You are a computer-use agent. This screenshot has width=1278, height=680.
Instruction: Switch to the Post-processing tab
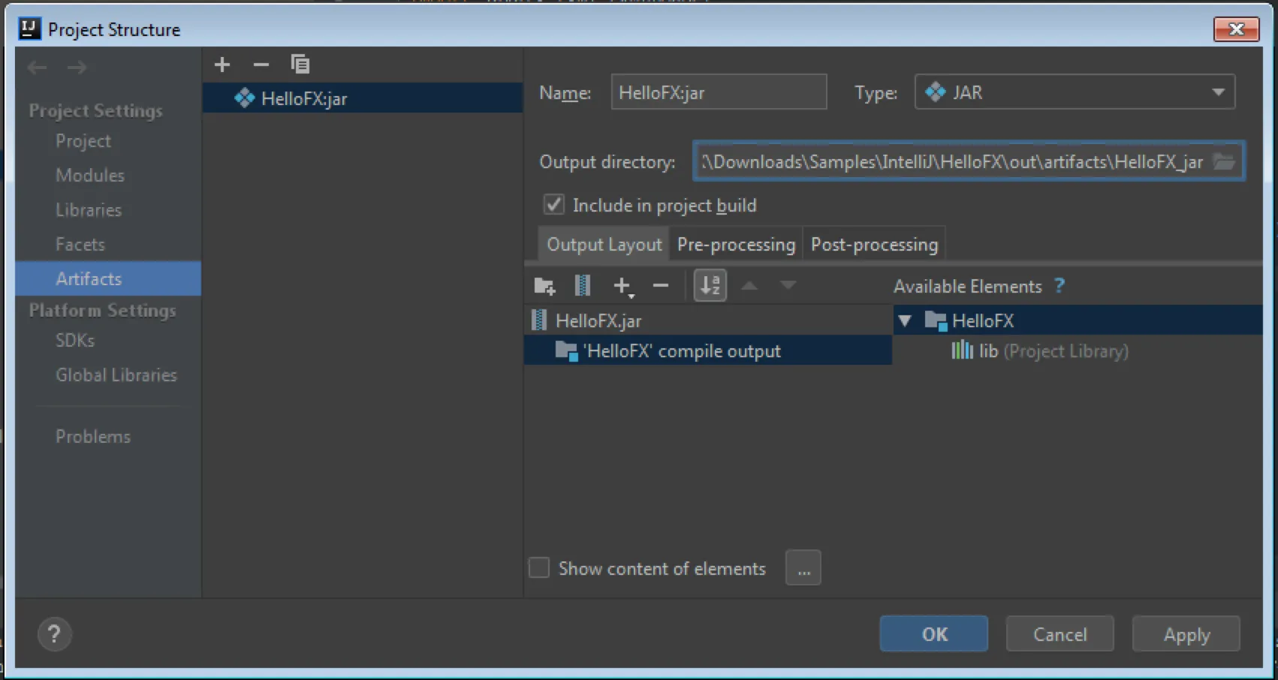(874, 245)
